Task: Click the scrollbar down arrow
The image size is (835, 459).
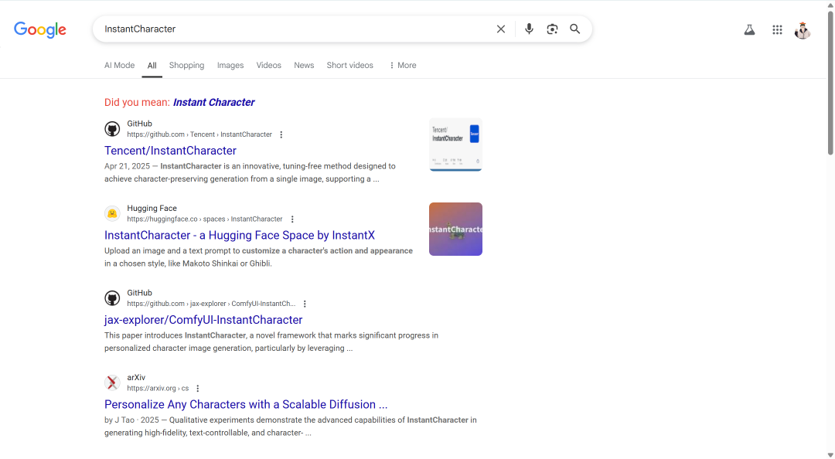Action: click(830, 454)
